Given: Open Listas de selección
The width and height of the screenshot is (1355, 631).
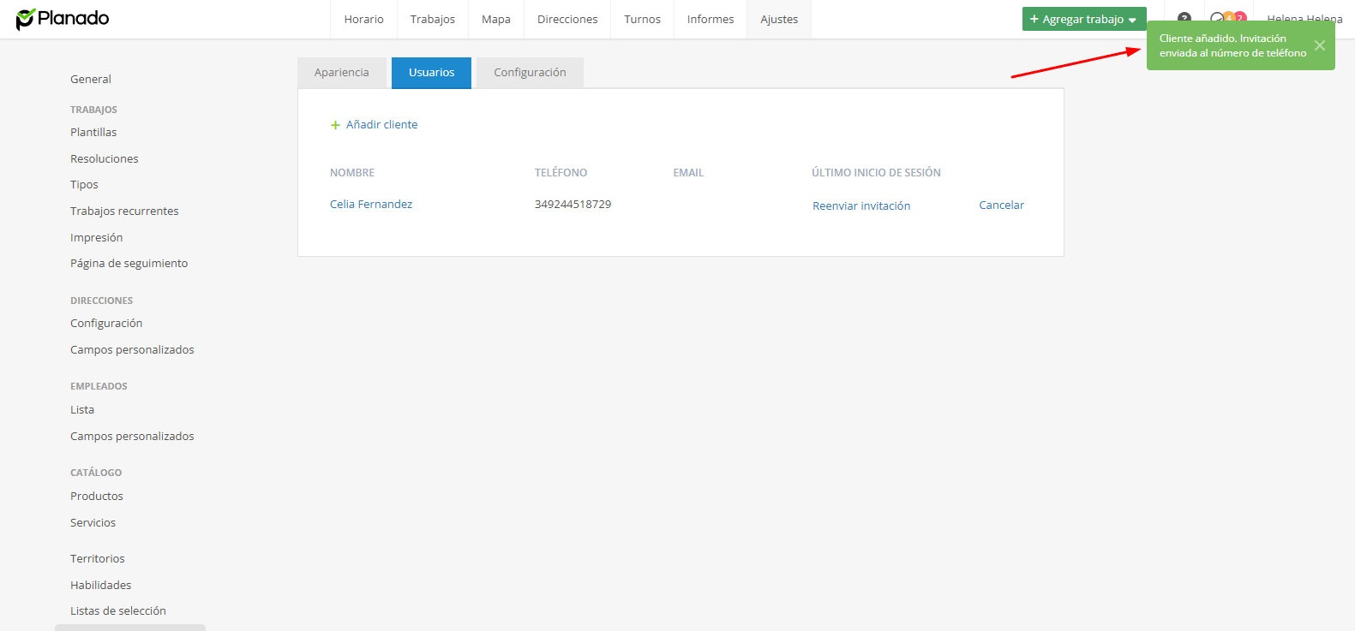Looking at the screenshot, I should [118, 611].
